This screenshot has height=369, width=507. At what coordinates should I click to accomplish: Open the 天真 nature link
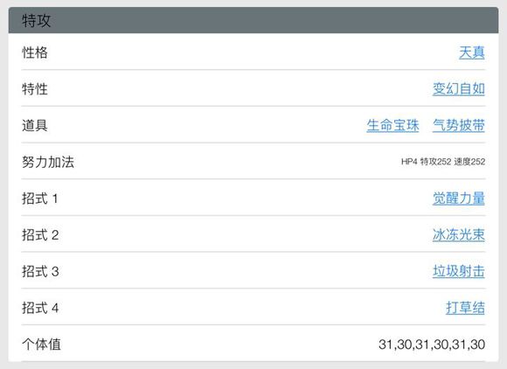pos(472,52)
